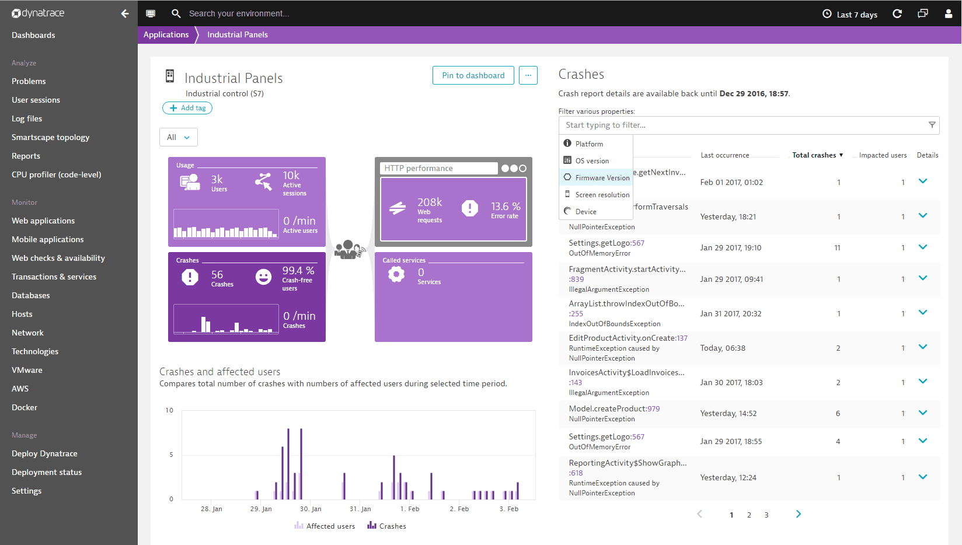962x545 pixels.
Task: Open Problems in sidebar
Action: coord(29,81)
